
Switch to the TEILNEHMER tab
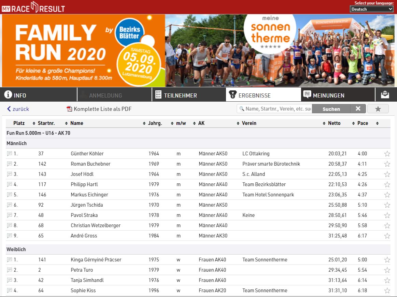click(189, 95)
